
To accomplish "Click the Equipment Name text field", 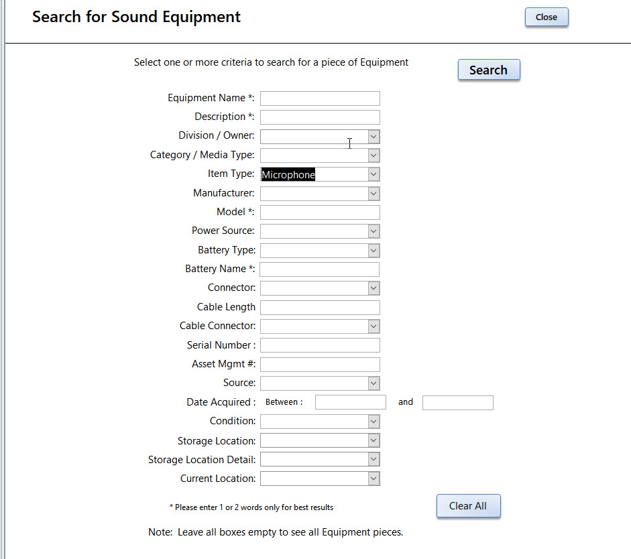I will click(320, 99).
